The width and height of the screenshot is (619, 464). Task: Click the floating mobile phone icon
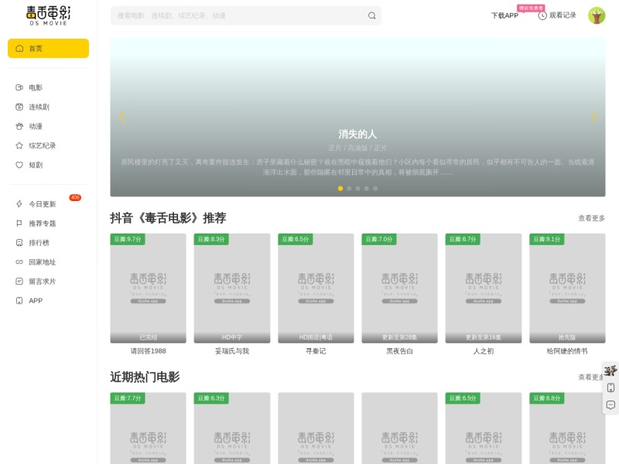pyautogui.click(x=610, y=387)
